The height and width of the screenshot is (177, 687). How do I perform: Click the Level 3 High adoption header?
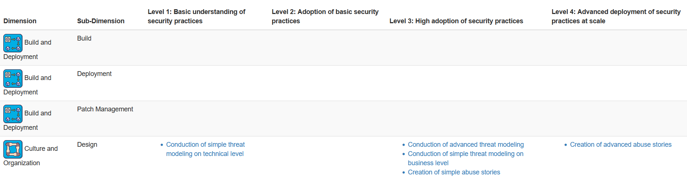pos(456,21)
